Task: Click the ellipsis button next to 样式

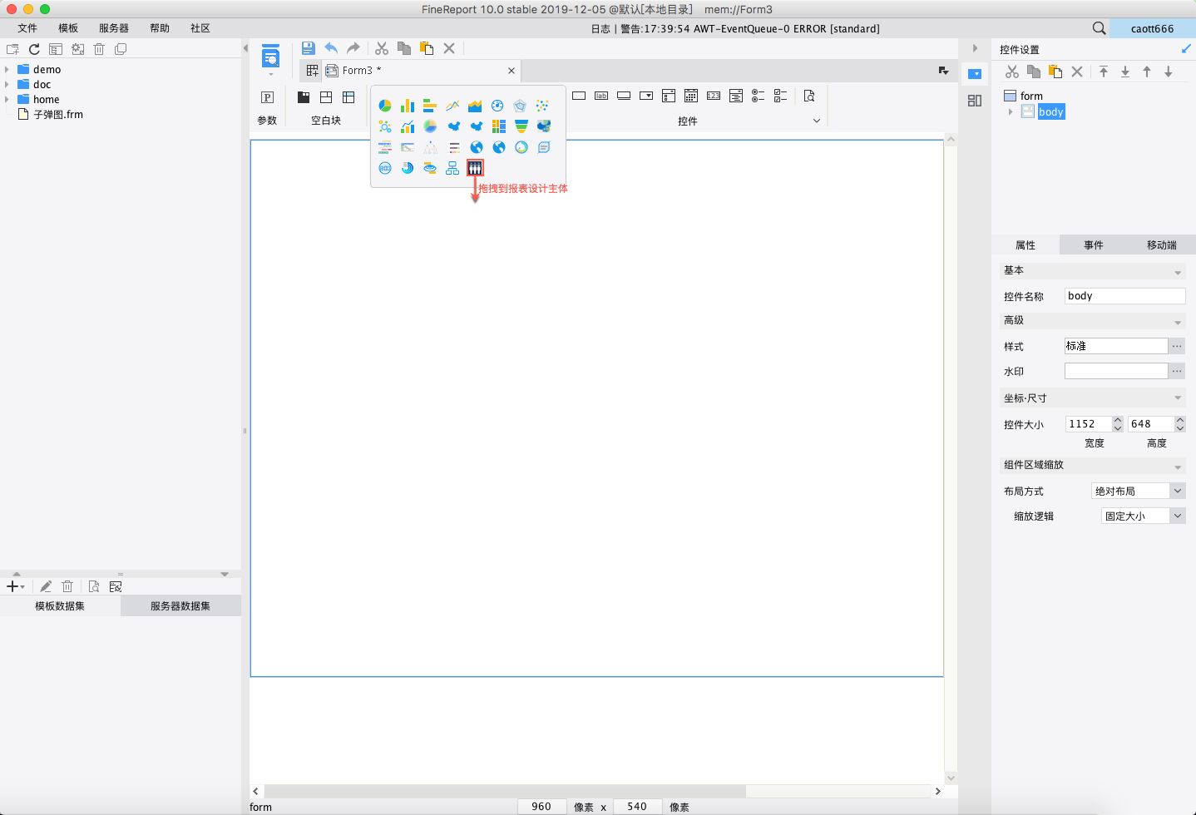Action: 1177,346
